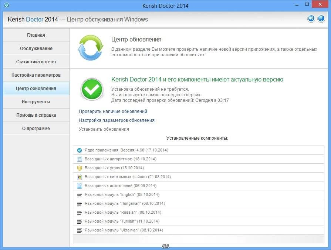Click the update center circular arrows icon

[91, 47]
